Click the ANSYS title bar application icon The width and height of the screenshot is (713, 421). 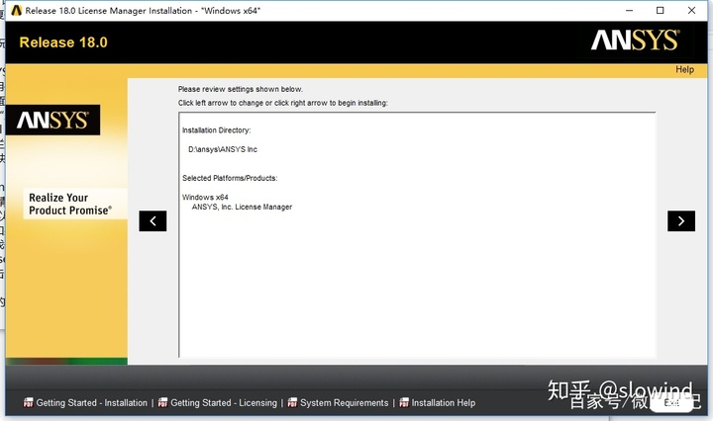[17, 11]
